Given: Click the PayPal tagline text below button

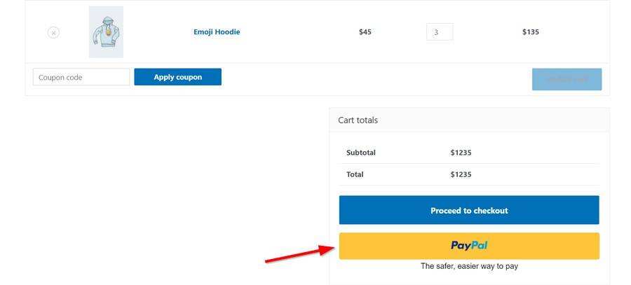Looking at the screenshot, I should click(469, 266).
